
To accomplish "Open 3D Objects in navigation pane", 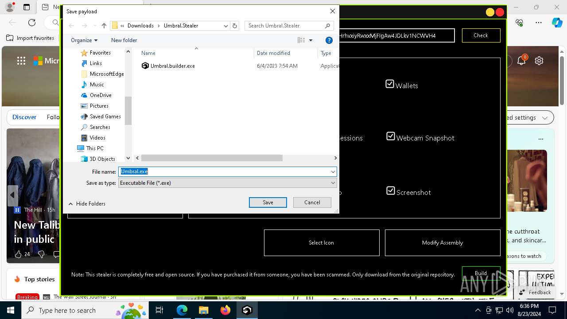I will click(x=84, y=159).
